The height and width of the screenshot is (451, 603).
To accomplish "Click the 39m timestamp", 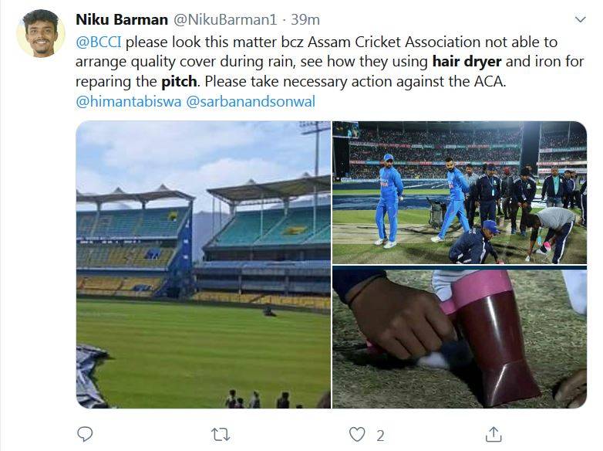I will click(x=305, y=19).
